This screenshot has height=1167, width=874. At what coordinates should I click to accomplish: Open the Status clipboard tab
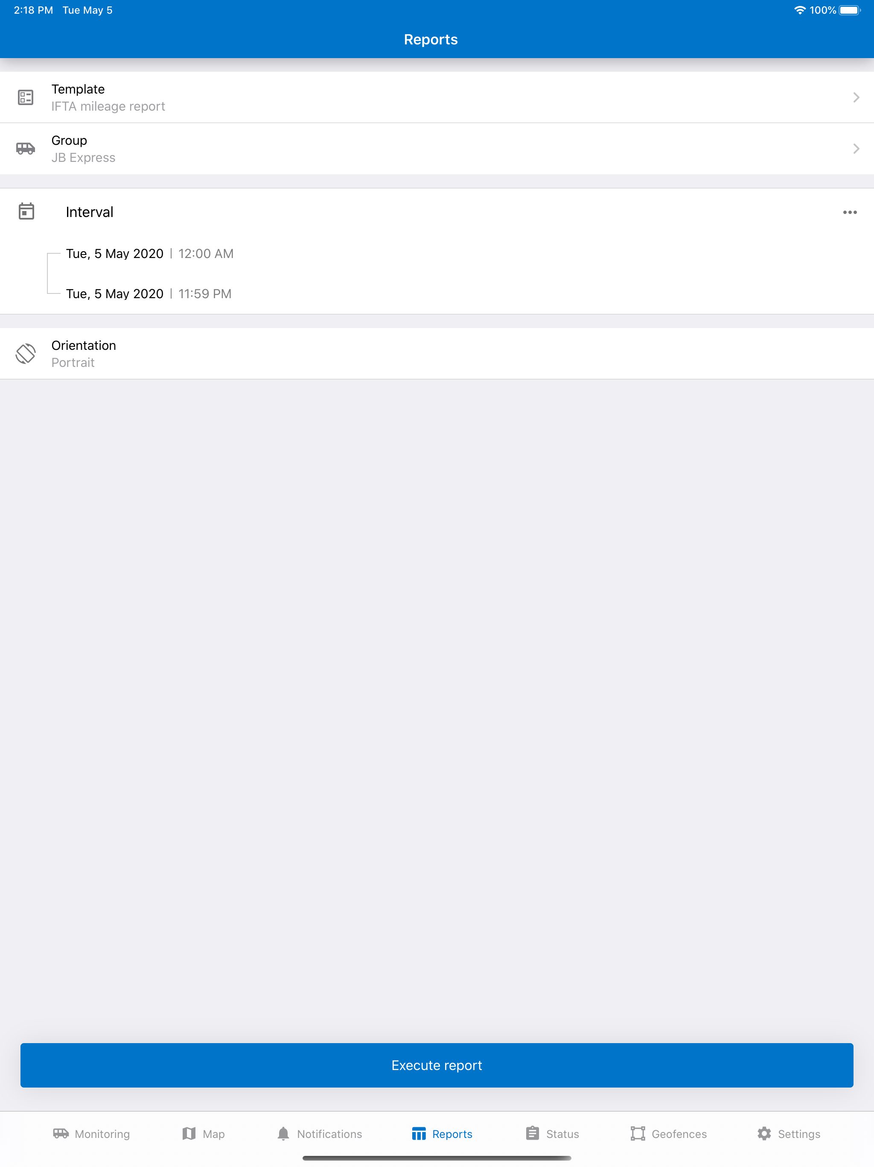click(x=552, y=1134)
